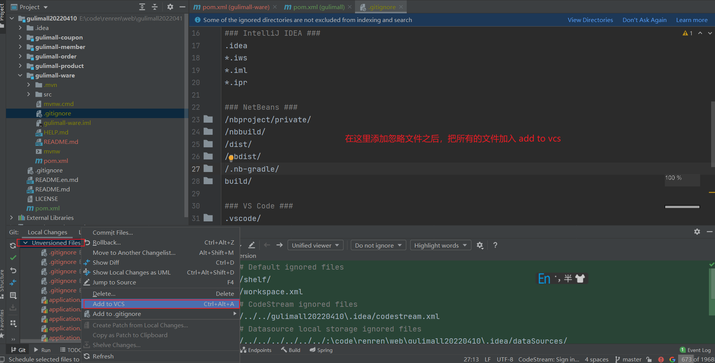715x363 pixels.
Task: Jump to previous highlighted problem arrow
Action: coord(700,33)
